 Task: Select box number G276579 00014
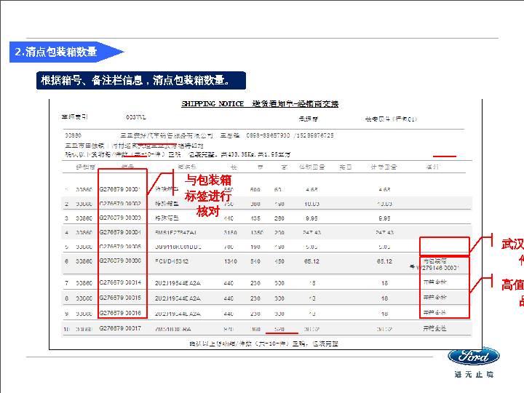120,282
